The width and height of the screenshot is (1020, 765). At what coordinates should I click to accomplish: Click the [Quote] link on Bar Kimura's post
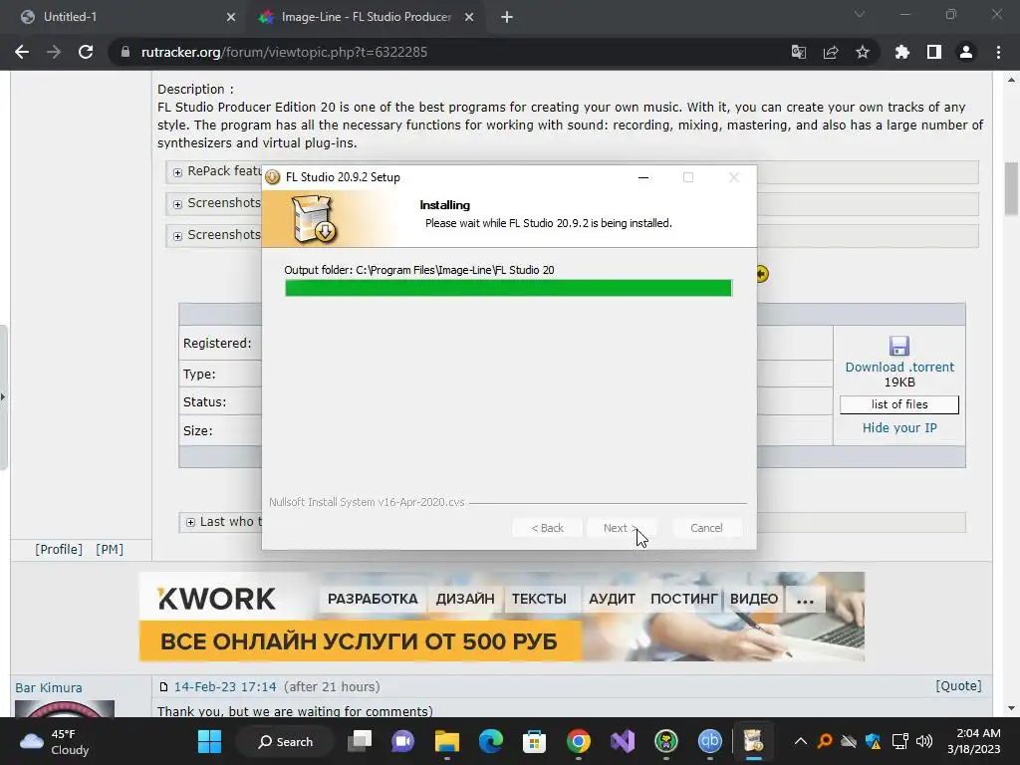[958, 686]
